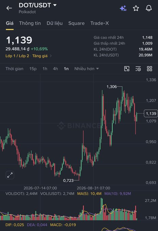Tap the MA(5): 10,4M indicator label
Viewport: 158px width, 231px height.
point(89,194)
